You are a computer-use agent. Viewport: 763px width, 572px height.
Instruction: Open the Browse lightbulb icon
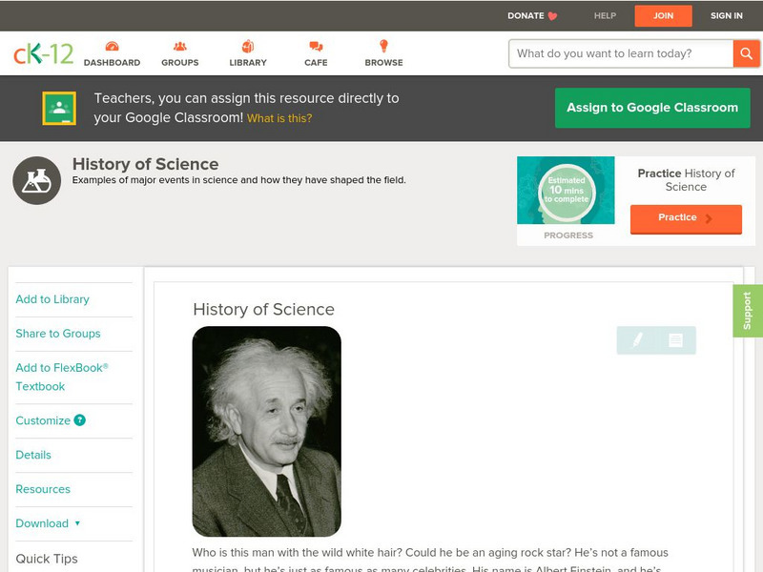coord(383,47)
